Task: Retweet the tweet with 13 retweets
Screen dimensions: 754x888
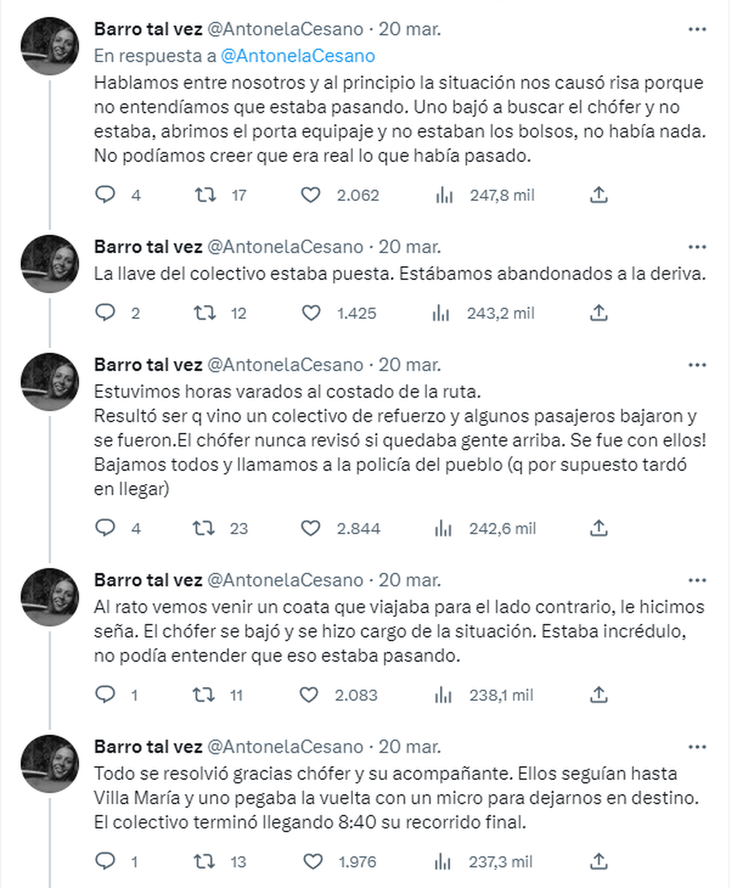Action: point(204,862)
